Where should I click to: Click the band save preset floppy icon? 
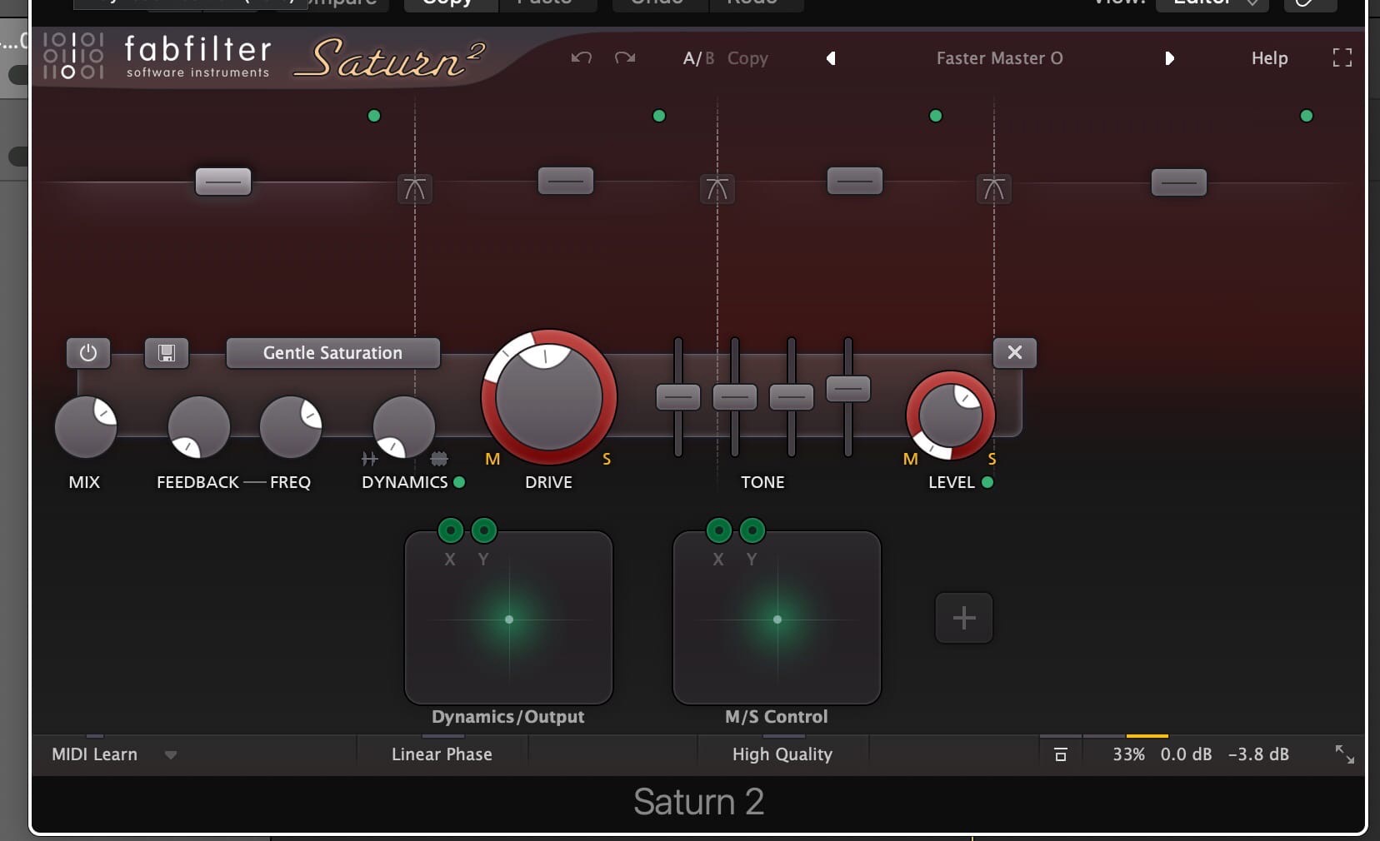click(x=167, y=353)
